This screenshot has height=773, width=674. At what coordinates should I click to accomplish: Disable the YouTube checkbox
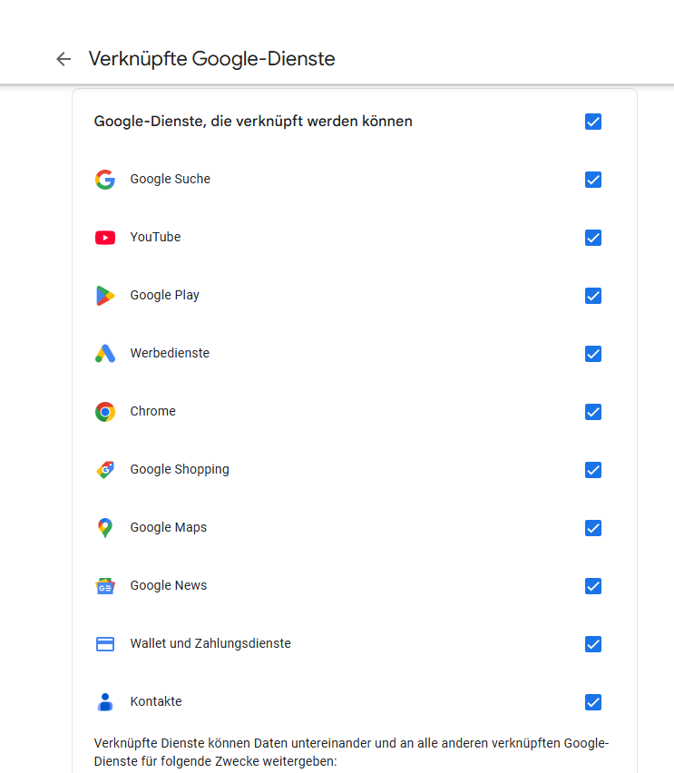[593, 238]
